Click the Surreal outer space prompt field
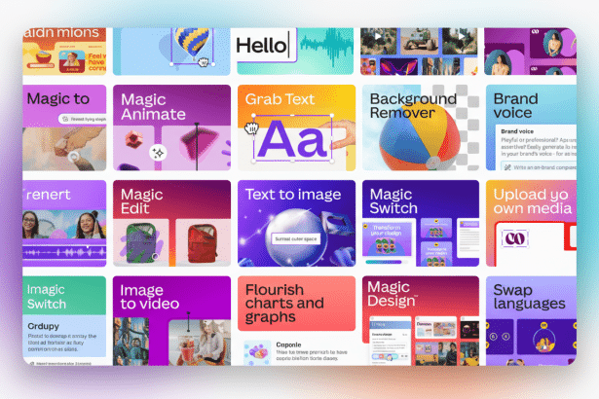599x399 pixels. [x=296, y=239]
